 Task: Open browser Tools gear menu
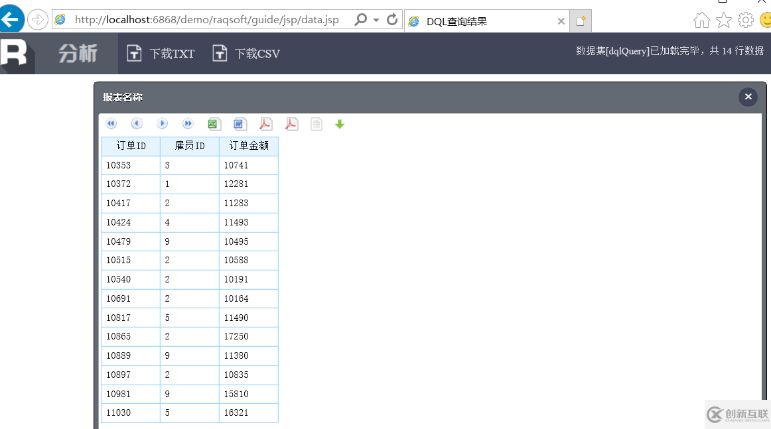coord(745,20)
